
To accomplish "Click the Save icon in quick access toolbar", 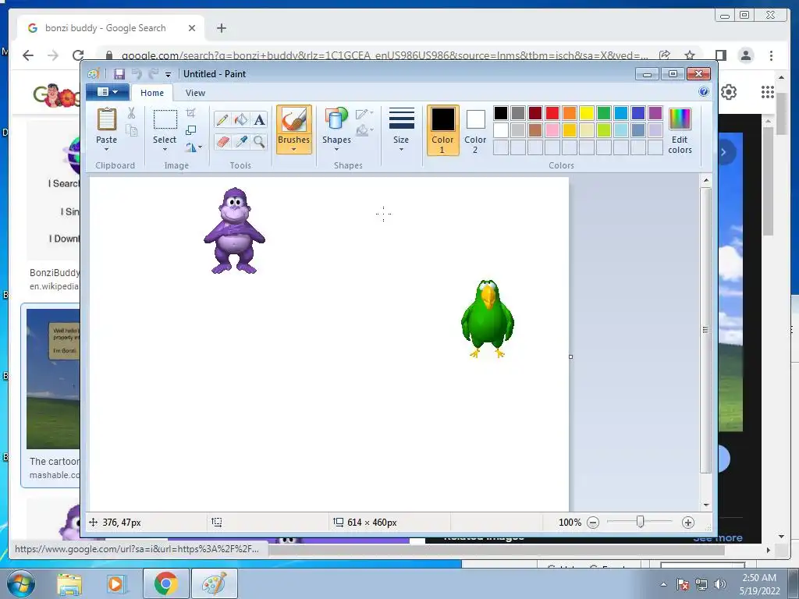I will tap(119, 74).
